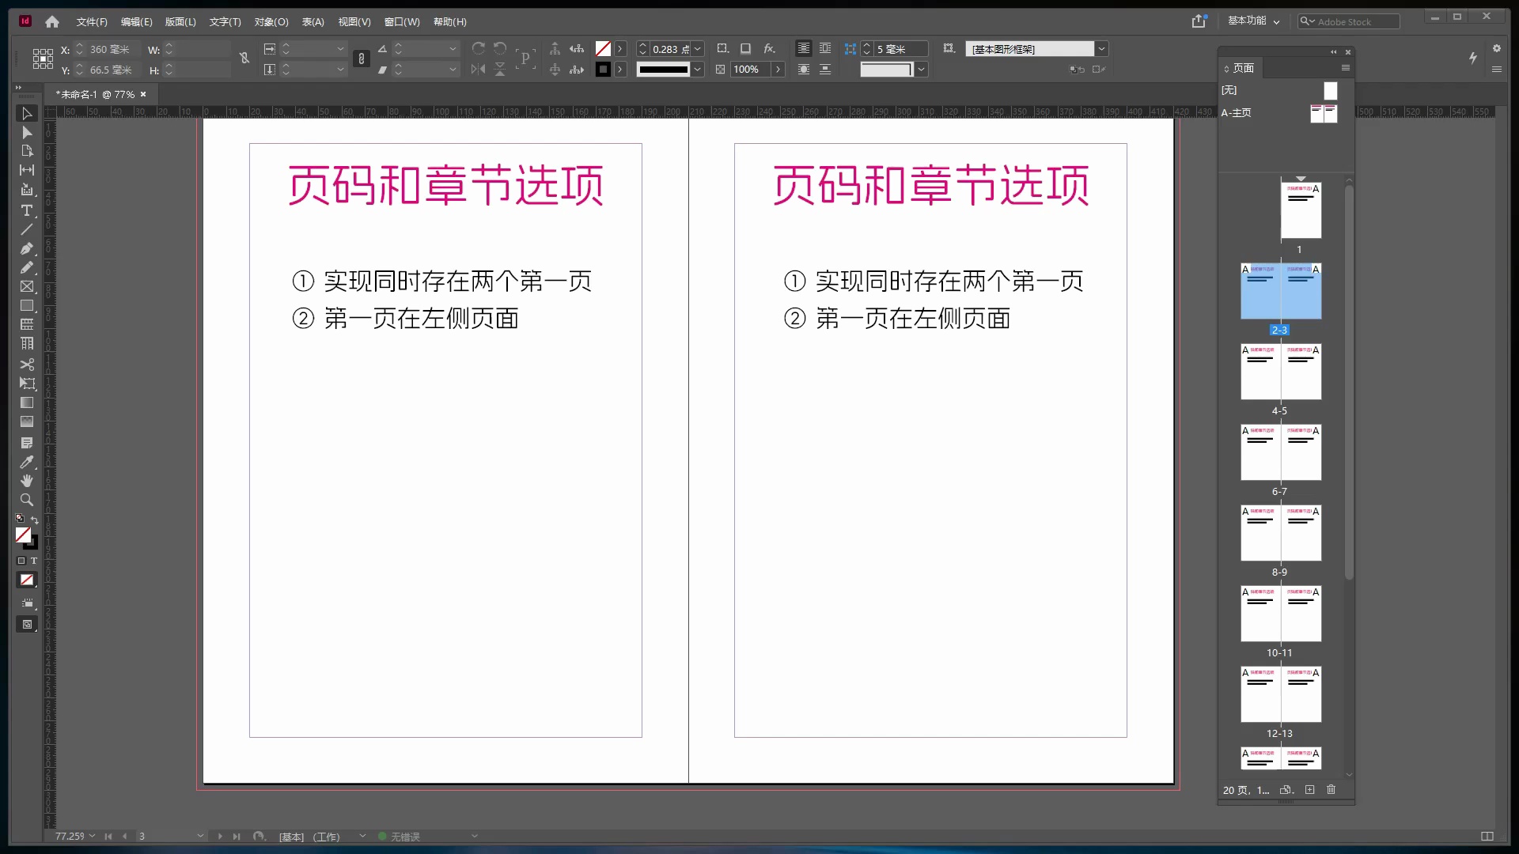Open the 基本功能 workspace switcher
1519x854 pixels.
tap(1253, 21)
